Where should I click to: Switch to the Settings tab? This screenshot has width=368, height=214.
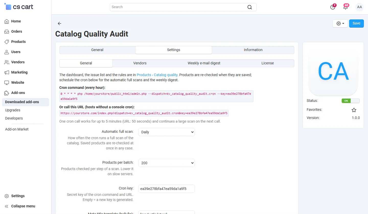[174, 50]
